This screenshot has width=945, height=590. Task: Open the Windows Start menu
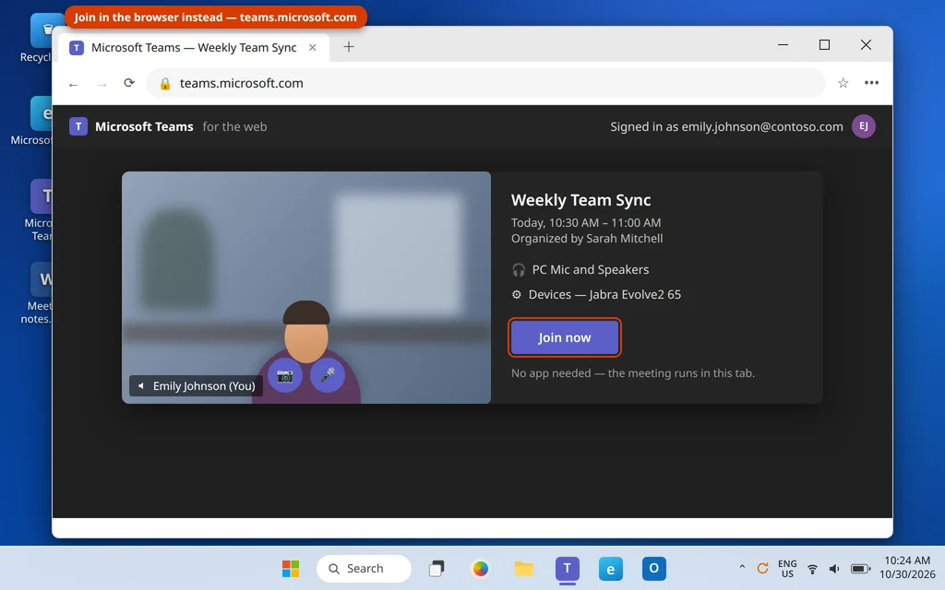[x=291, y=568]
